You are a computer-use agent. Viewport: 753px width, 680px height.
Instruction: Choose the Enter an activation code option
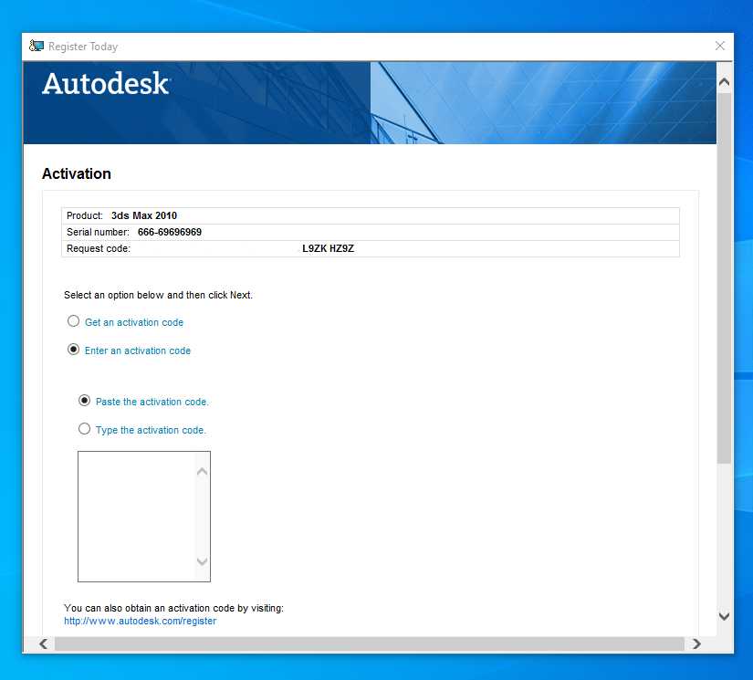pos(74,350)
